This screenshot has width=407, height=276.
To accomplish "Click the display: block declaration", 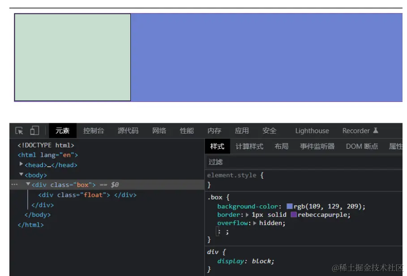I will 245,261.
